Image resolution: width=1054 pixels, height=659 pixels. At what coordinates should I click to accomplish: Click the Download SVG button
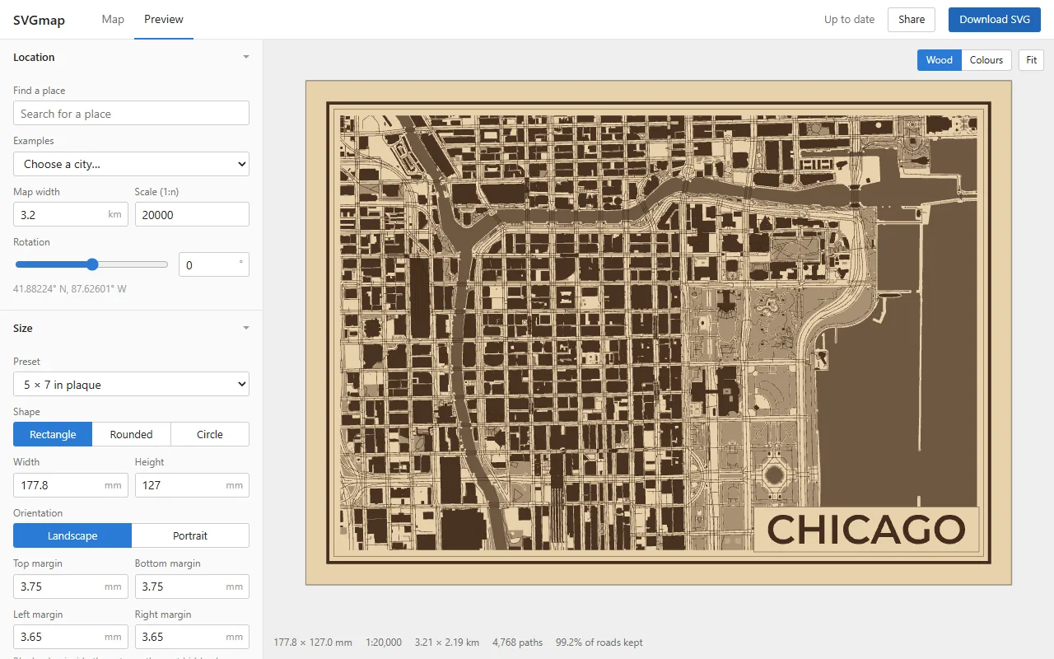click(995, 20)
